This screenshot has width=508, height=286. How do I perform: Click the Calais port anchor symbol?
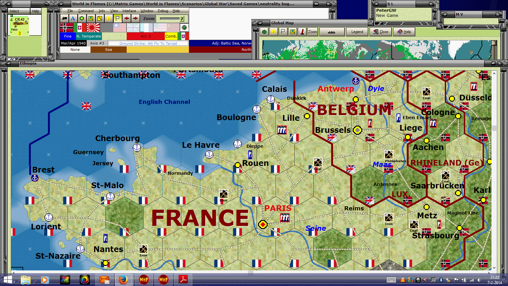[271, 99]
